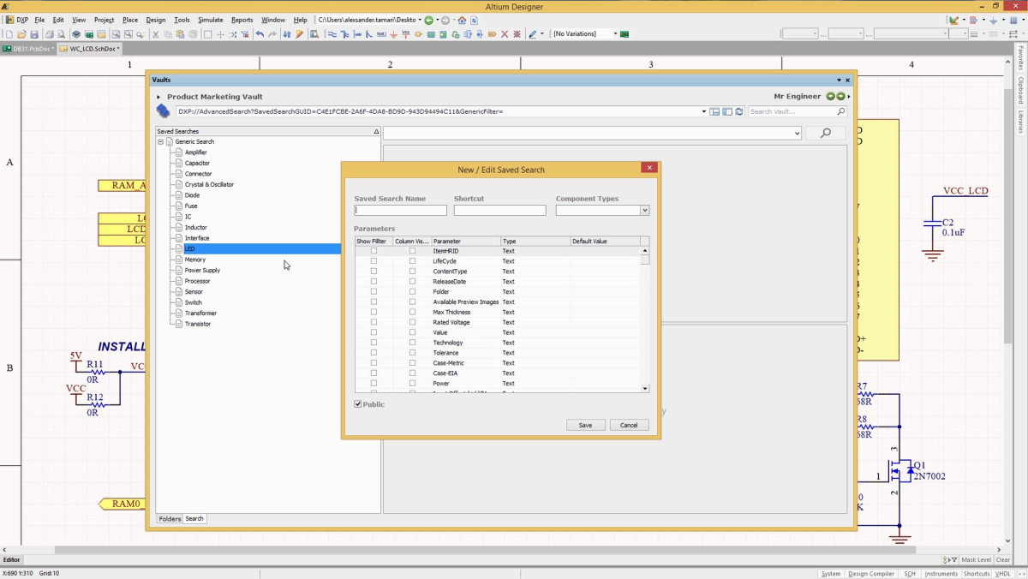Screen dimensions: 1028x579
Task: Open the Vaults panel options arrow
Action: (840, 80)
